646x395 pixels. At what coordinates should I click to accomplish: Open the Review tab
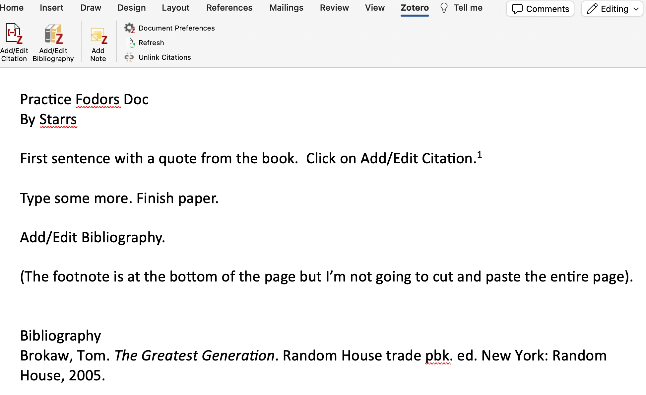click(334, 8)
